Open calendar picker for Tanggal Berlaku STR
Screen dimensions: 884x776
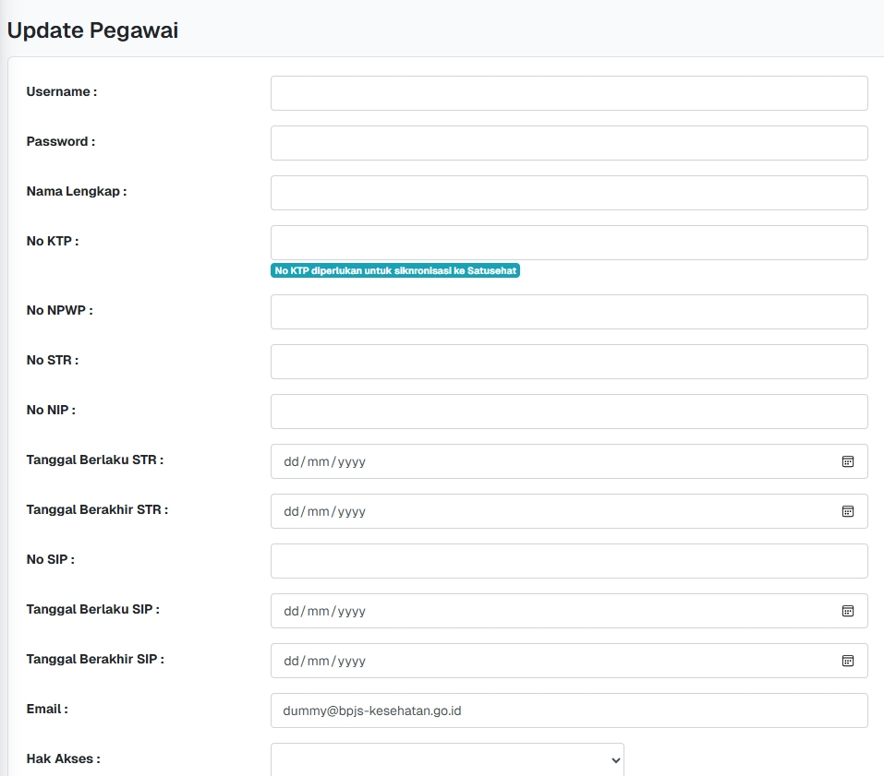(x=847, y=461)
